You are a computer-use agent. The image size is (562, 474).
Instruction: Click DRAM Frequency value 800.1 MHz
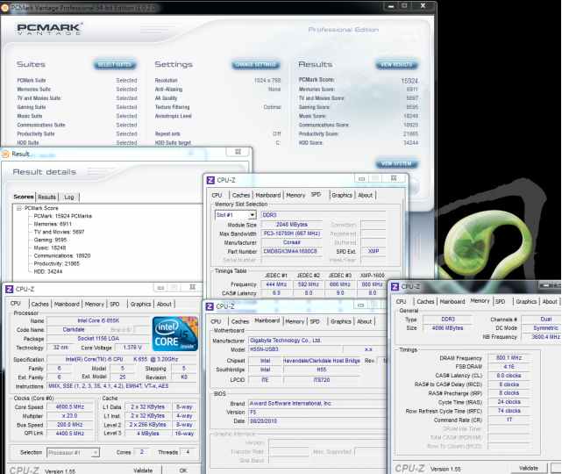click(x=509, y=358)
